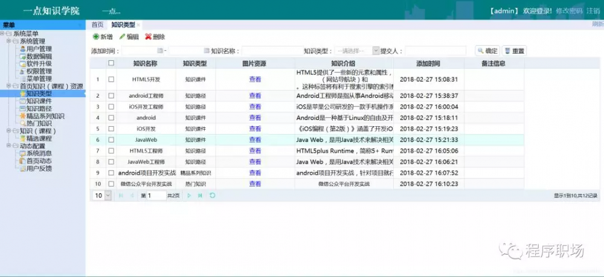Select the 知识类型 tab
The image size is (604, 277).
123,25
